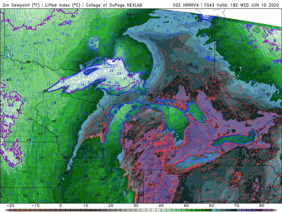Click the black "44" dewpoint value on map
Screen dimensions: 282x212
tap(18, 110)
